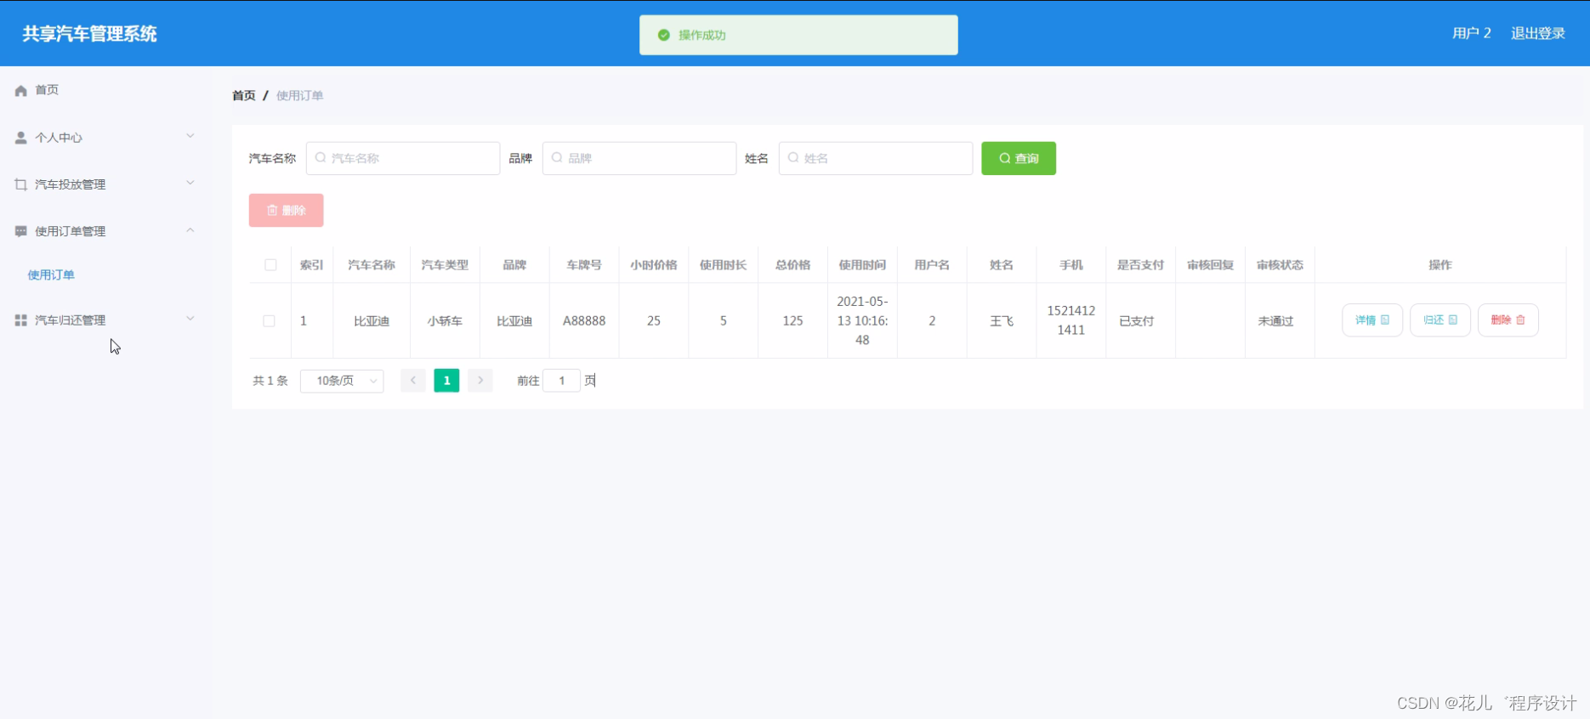Viewport: 1590px width, 719px height.
Task: Click the search icon in 品牌 field
Action: [557, 158]
